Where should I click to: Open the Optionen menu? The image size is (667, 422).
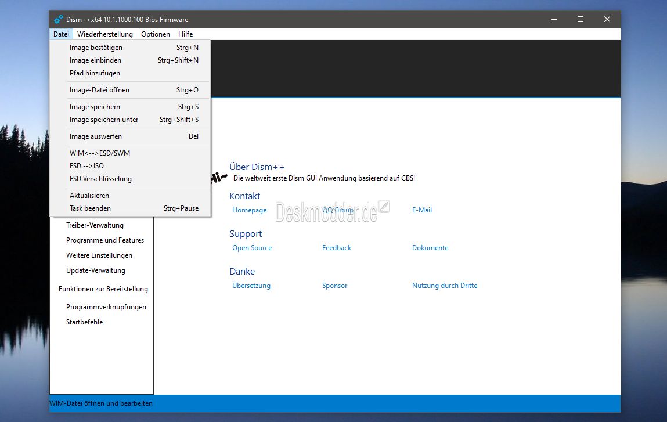(155, 34)
